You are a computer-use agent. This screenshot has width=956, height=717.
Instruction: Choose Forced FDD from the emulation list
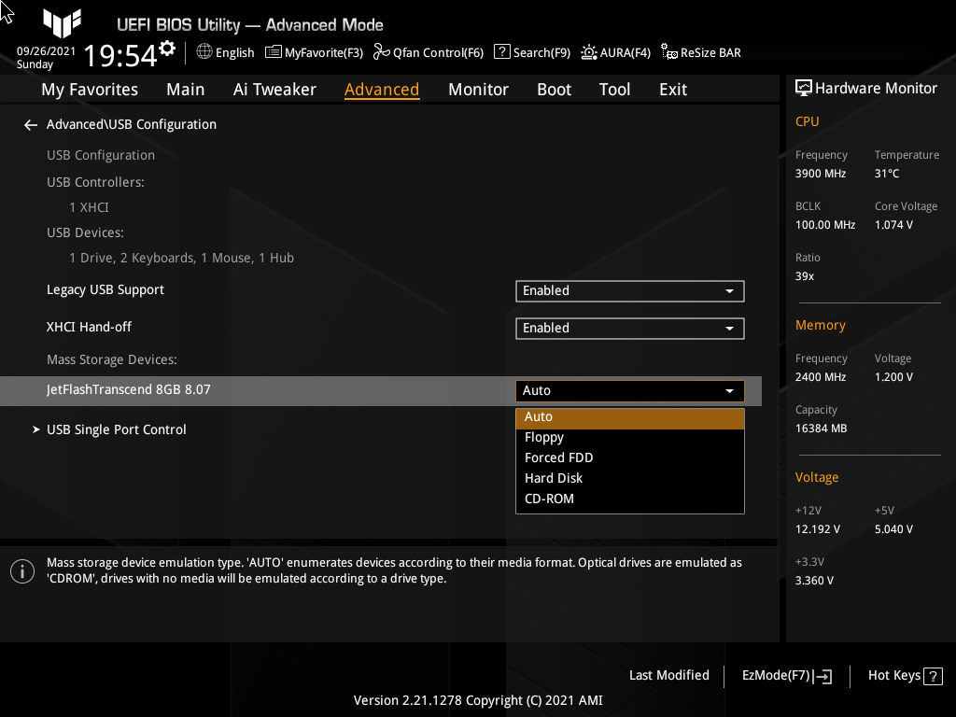pos(558,457)
